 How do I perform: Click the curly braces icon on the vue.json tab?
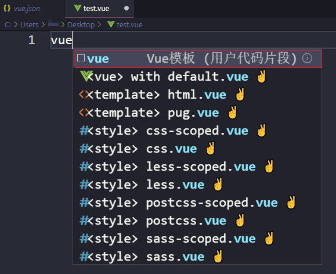tap(7, 8)
